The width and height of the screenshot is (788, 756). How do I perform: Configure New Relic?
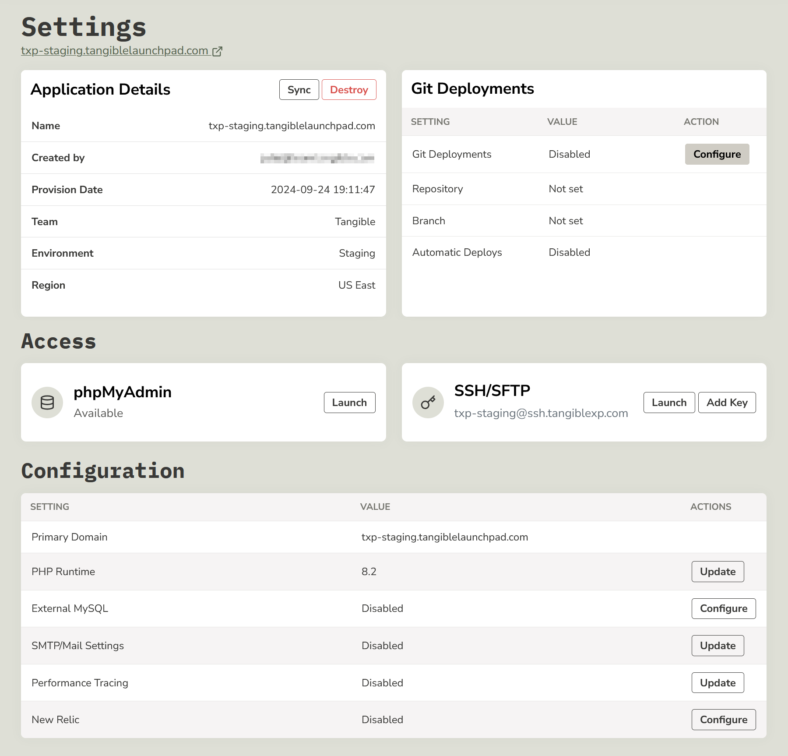pyautogui.click(x=723, y=720)
